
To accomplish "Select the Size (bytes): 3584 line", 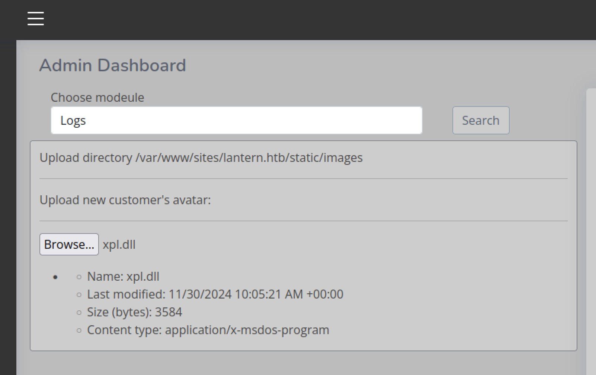I will 134,312.
